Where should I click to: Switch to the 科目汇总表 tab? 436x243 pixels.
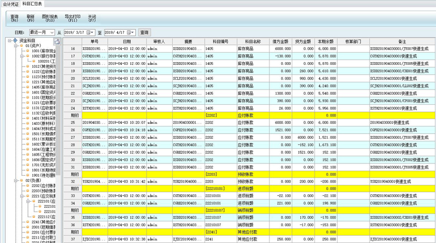(x=32, y=4)
